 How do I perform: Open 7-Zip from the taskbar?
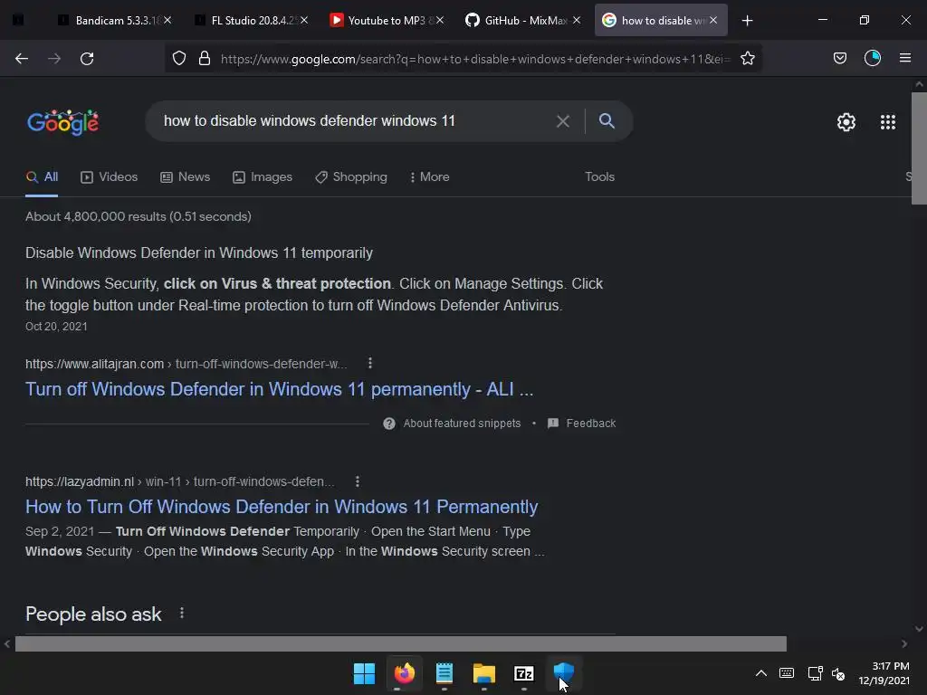(x=524, y=673)
